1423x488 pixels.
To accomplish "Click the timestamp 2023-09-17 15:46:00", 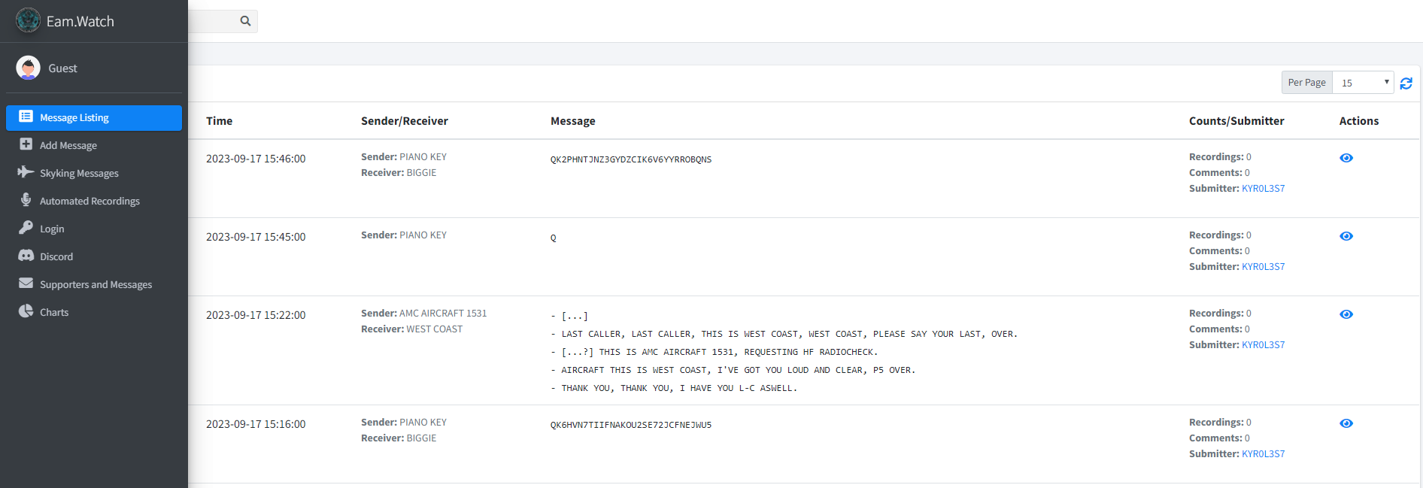I will coord(256,159).
